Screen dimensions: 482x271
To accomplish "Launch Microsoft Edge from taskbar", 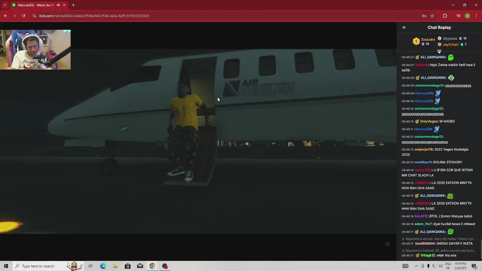I will coord(103,266).
